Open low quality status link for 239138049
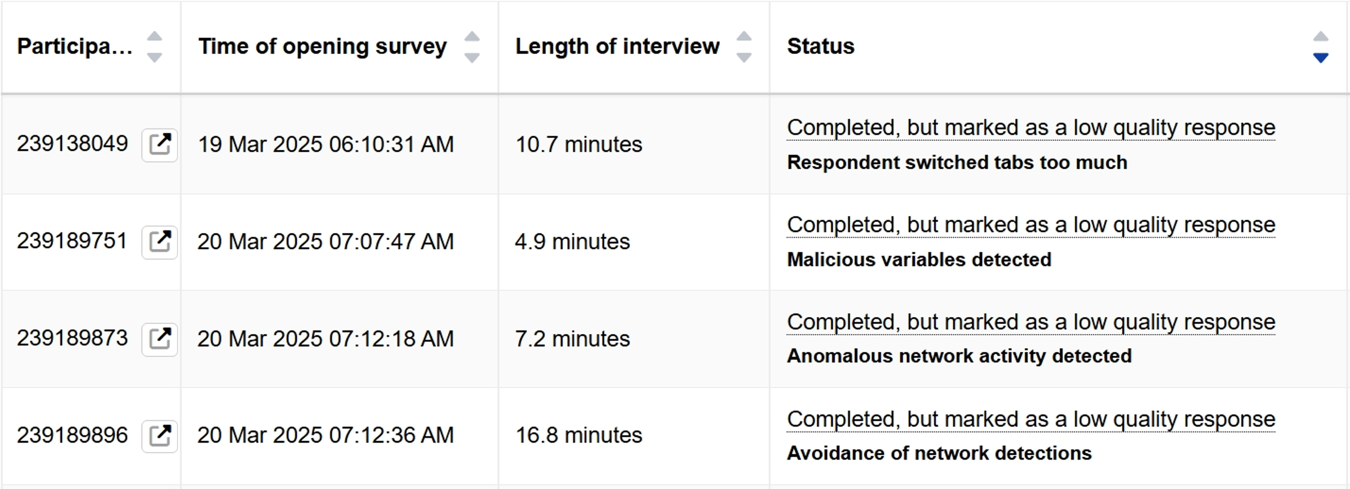1350x489 pixels. [x=1031, y=128]
